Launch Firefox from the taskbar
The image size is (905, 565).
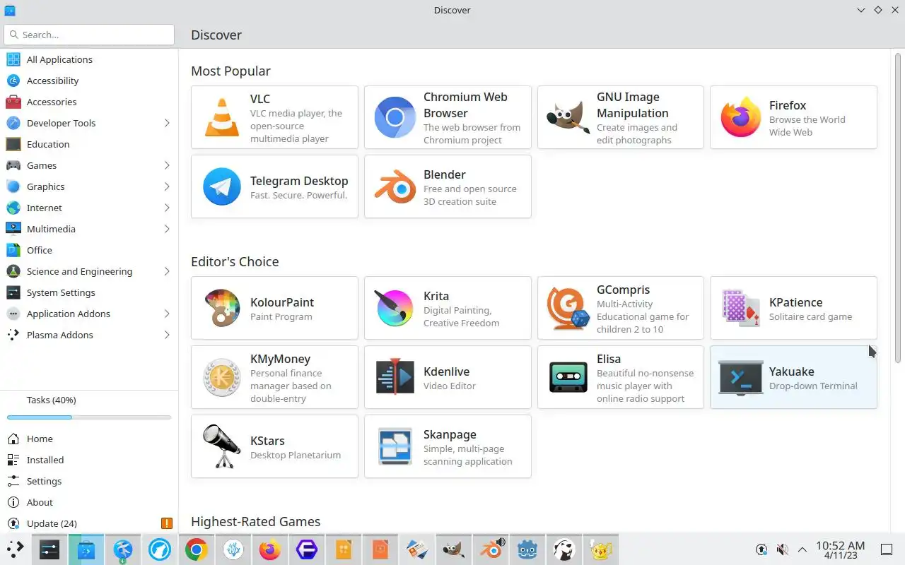pyautogui.click(x=270, y=549)
